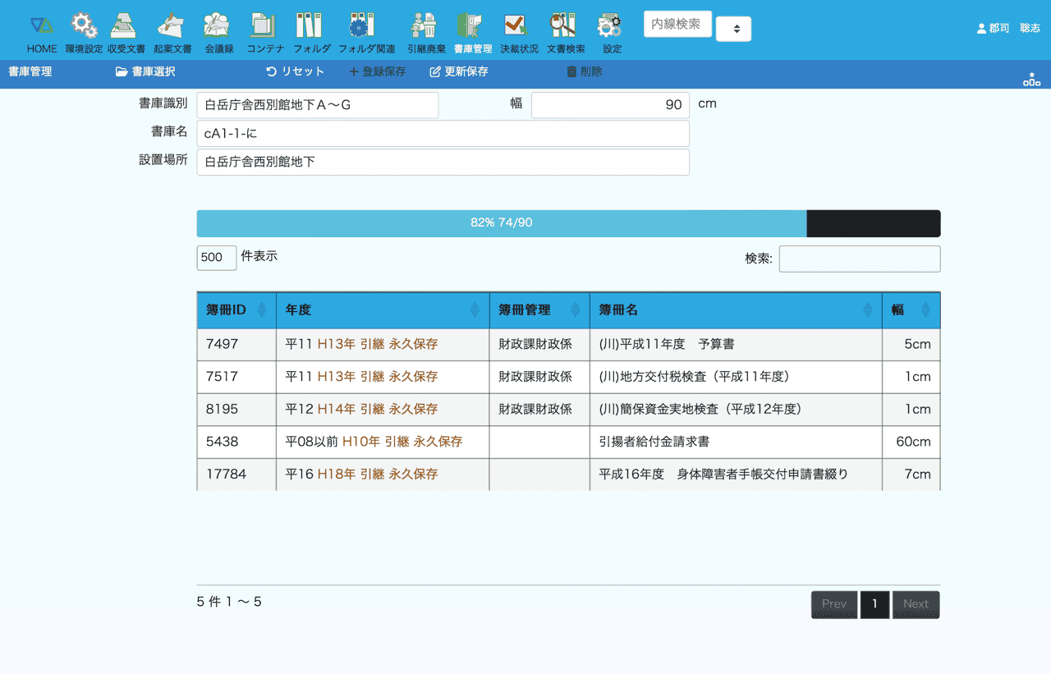The image size is (1051, 674).
Task: Click the Next pagination button
Action: pyautogui.click(x=916, y=604)
